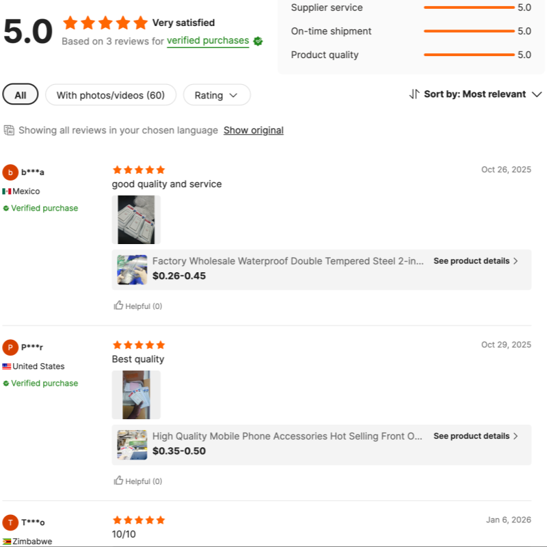Click the translation icon beside showing all reviews
This screenshot has height=547, width=547.
click(9, 130)
